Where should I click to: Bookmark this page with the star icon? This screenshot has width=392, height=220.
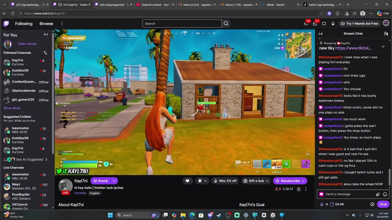[321, 13]
